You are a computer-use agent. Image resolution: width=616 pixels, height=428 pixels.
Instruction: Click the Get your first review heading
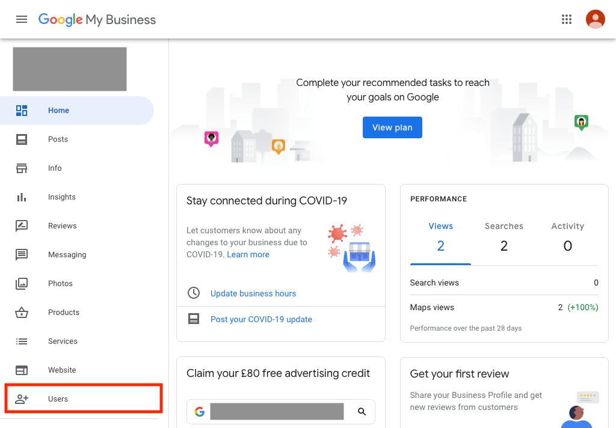pyautogui.click(x=459, y=374)
